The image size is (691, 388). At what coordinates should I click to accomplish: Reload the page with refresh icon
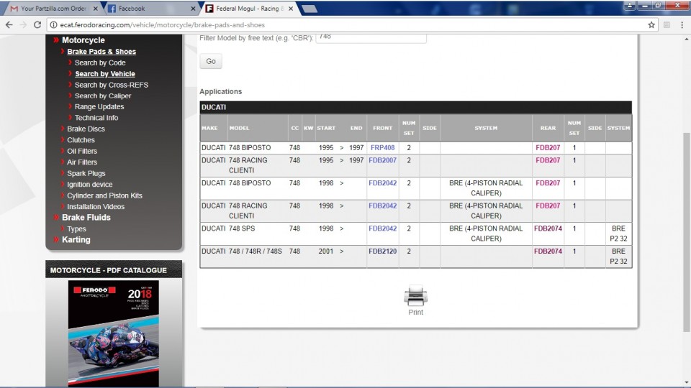click(37, 25)
